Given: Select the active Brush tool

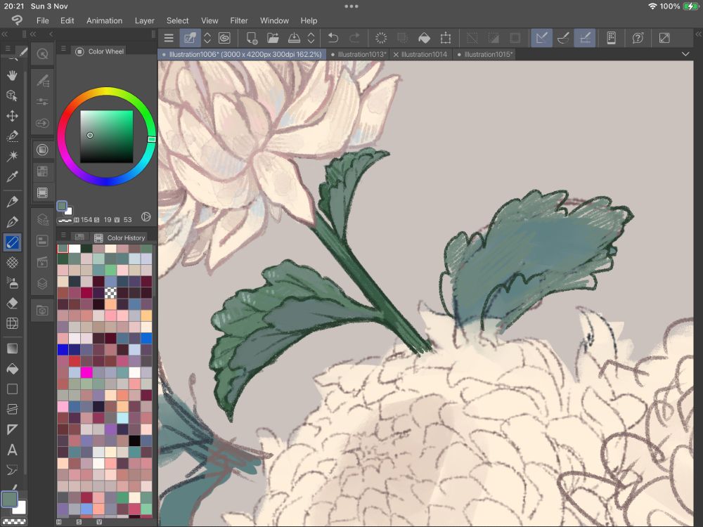Looking at the screenshot, I should click(12, 242).
